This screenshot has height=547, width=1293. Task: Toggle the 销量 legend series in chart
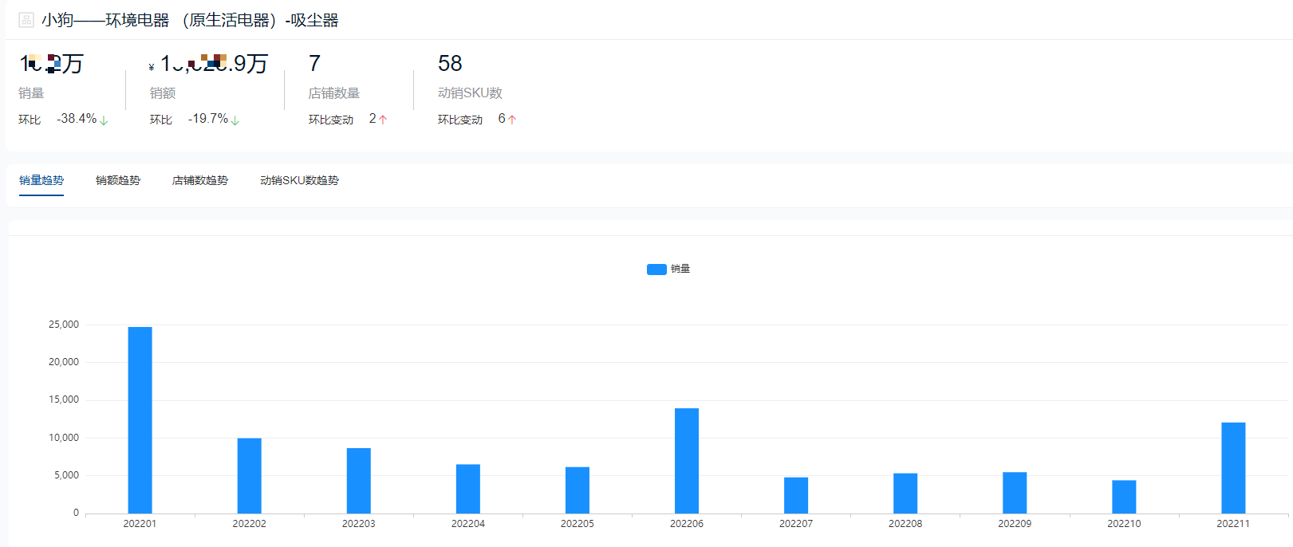tap(668, 269)
